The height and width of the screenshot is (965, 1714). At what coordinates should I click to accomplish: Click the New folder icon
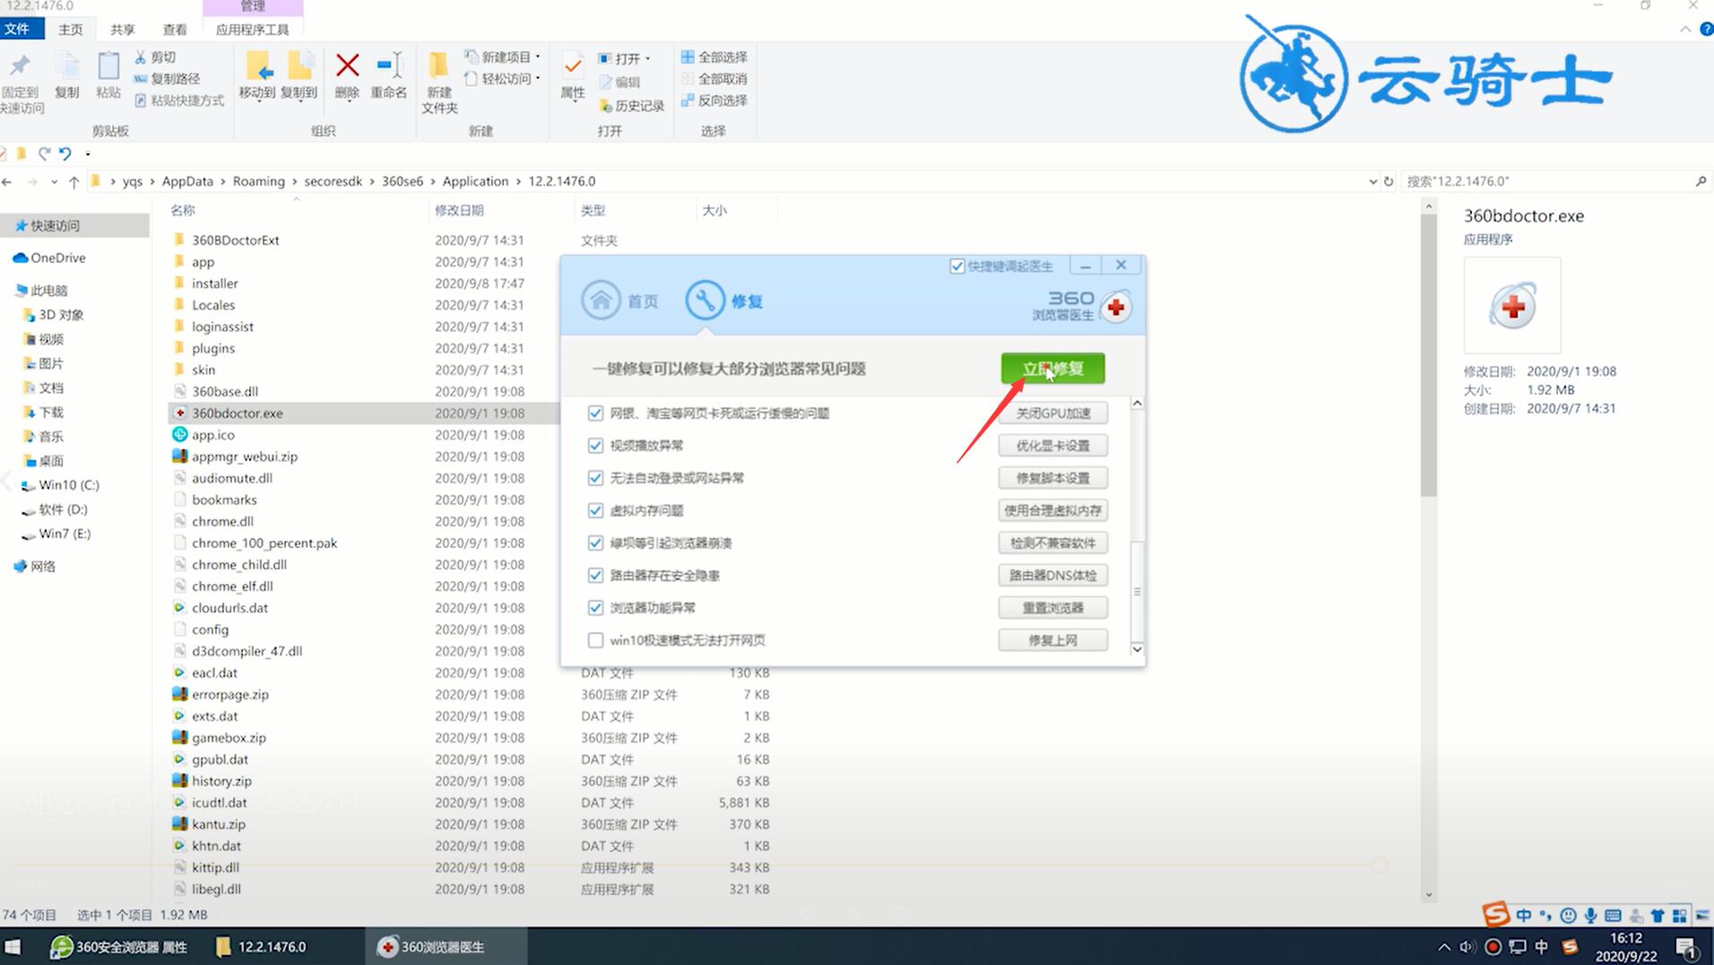pyautogui.click(x=439, y=65)
